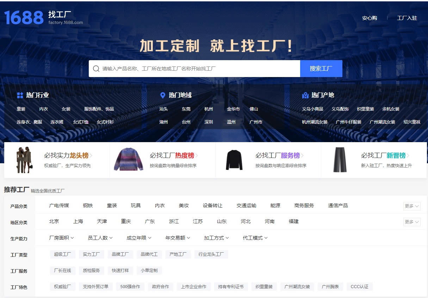Click the factory icon beside 热门产地
The image size is (428, 298).
point(305,95)
